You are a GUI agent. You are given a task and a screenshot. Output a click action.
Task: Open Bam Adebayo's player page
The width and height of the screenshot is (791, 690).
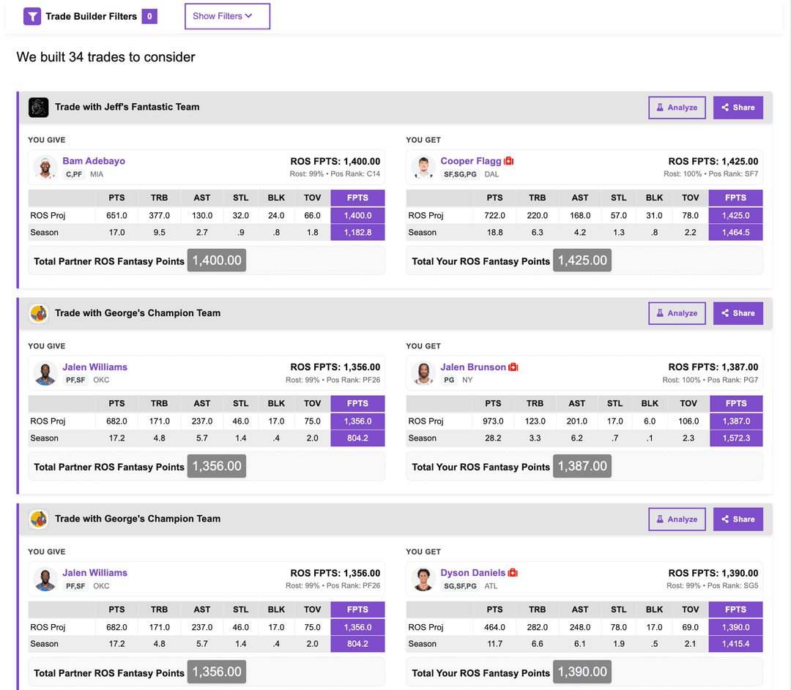pos(94,161)
